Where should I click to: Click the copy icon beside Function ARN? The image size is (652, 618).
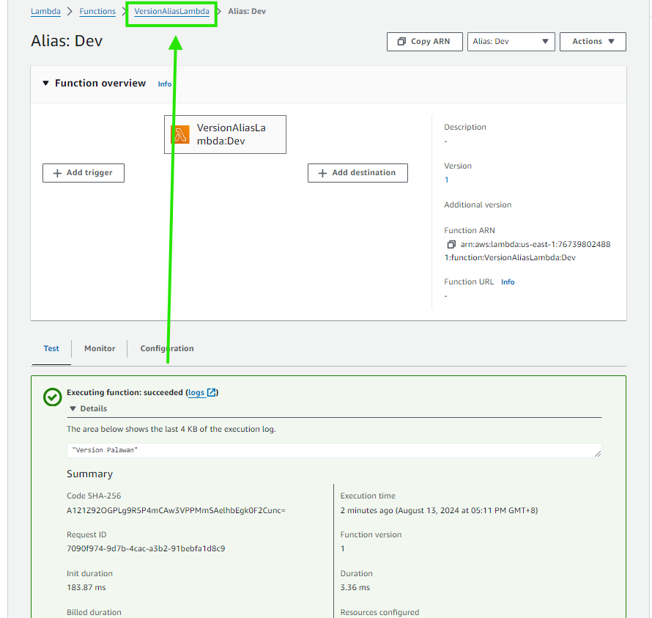click(x=451, y=244)
